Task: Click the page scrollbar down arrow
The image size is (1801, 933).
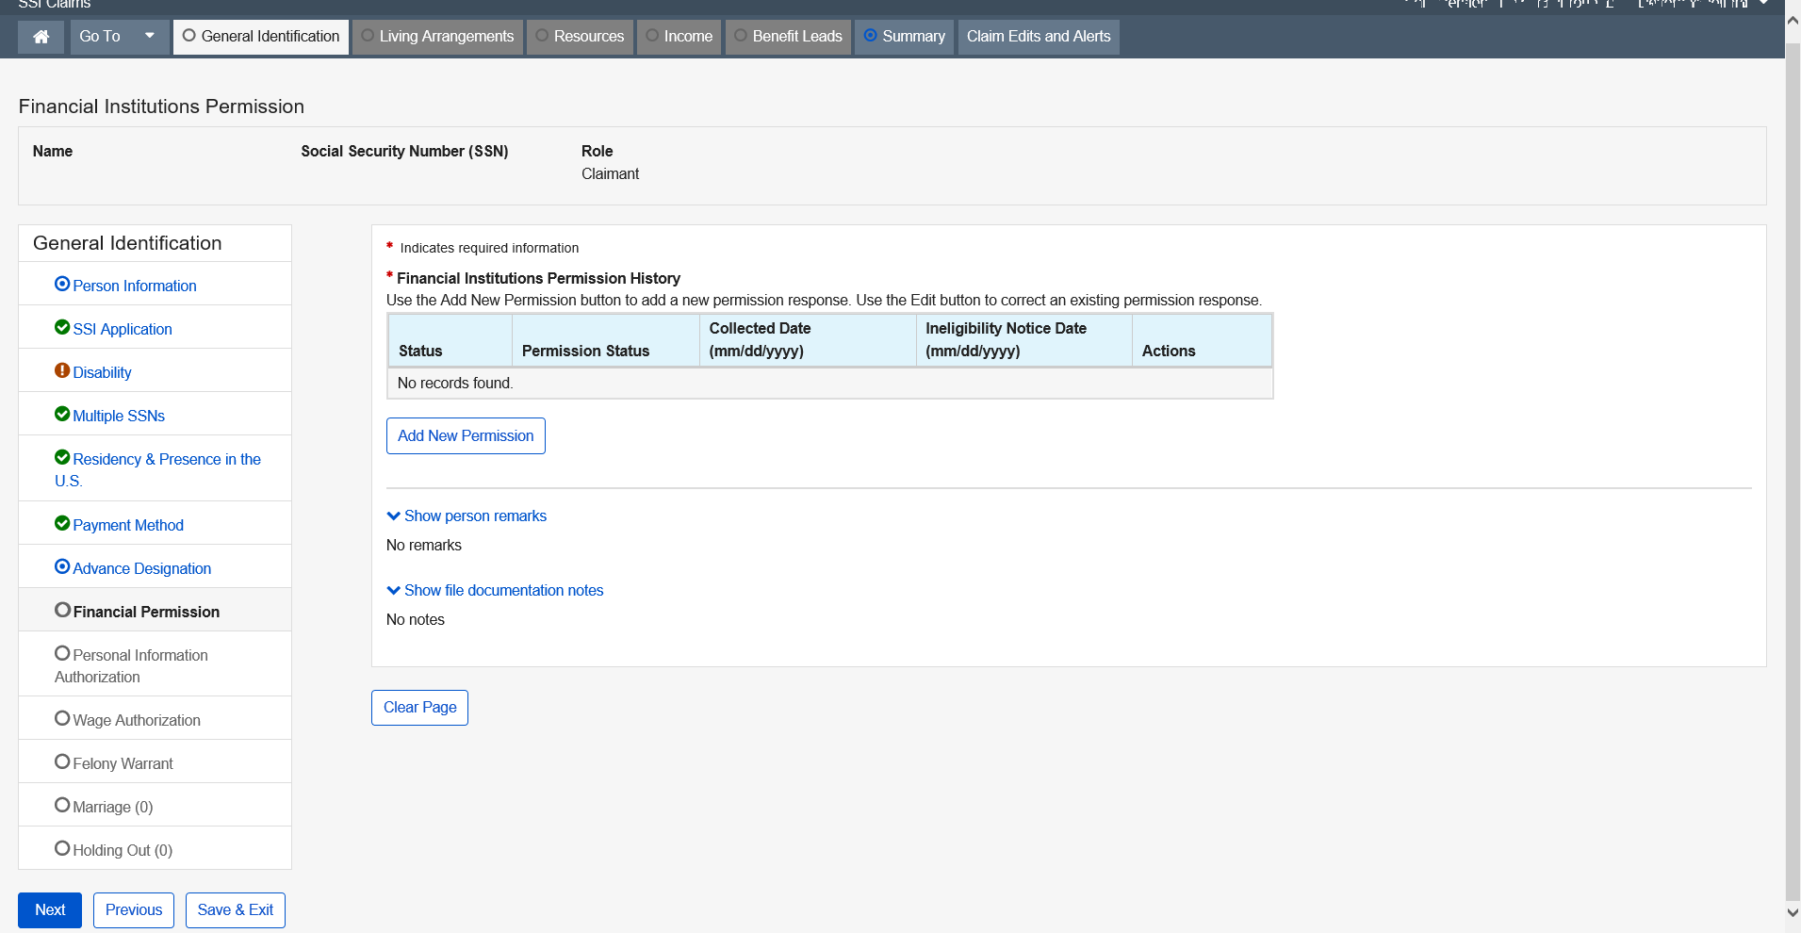Action: click(x=1793, y=912)
